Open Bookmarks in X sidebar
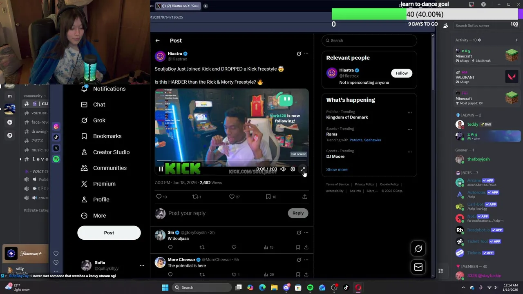 coord(101,136)
